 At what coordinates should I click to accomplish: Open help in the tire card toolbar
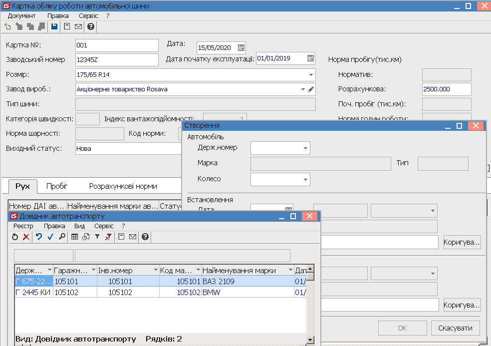click(x=91, y=26)
